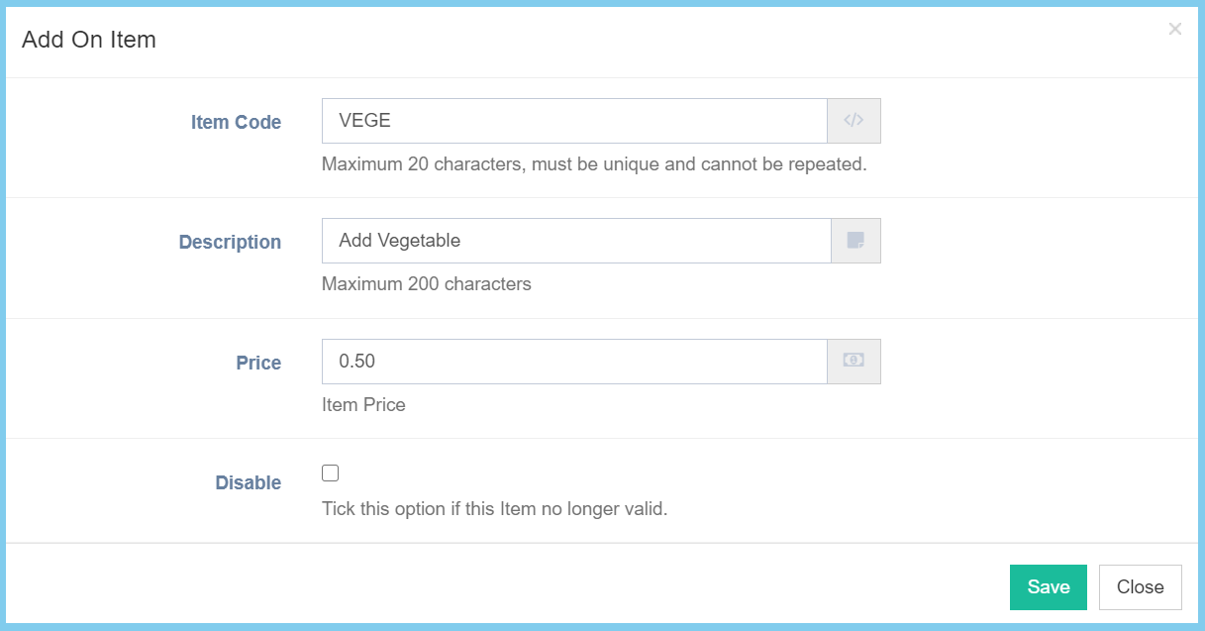This screenshot has height=631, width=1205.
Task: Click the blue backdrop border outside the dialog
Action: coord(602,627)
